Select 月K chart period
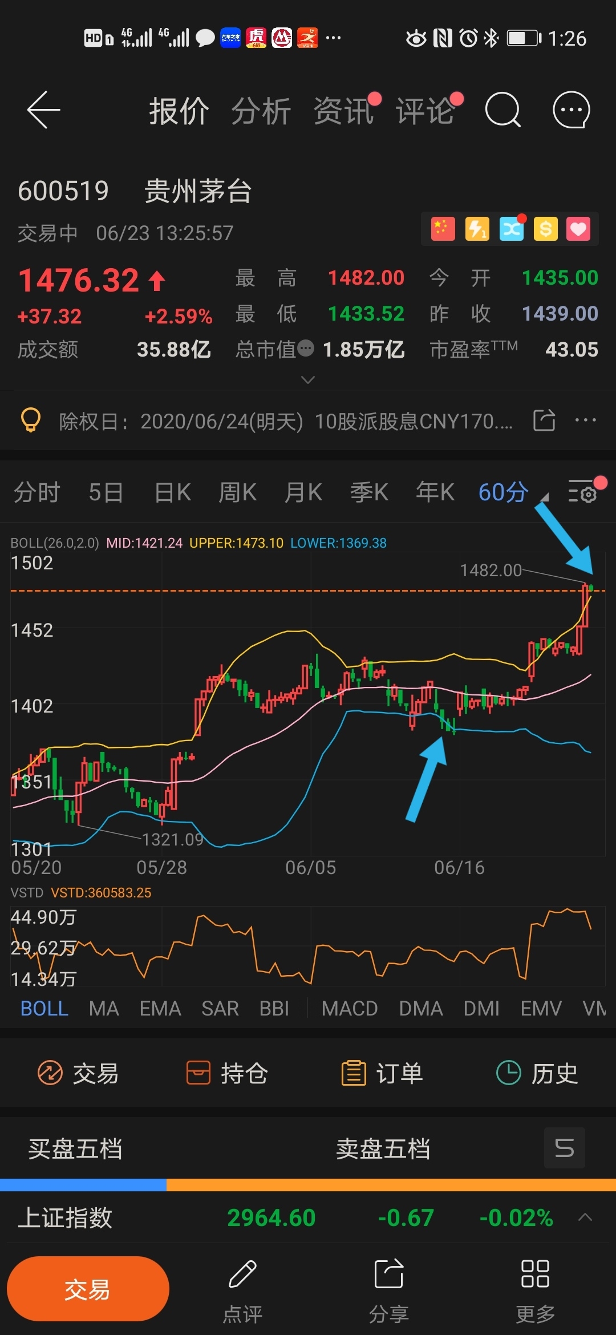Viewport: 616px width, 1335px height. [303, 492]
